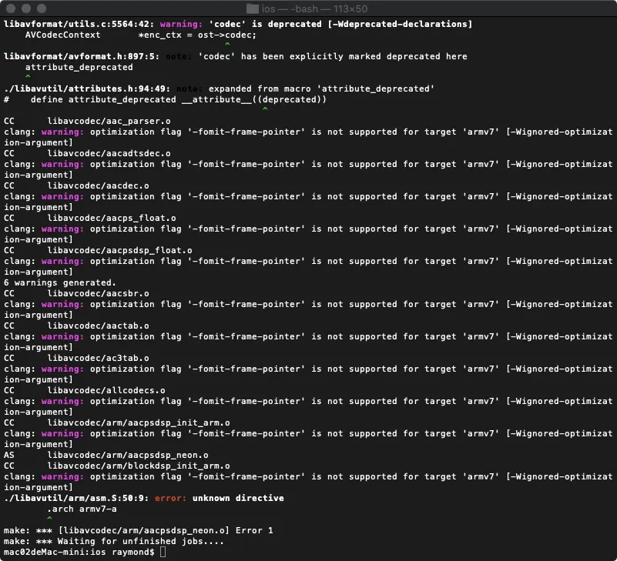Click 'libavcodec/aac_parser.o' in the output
This screenshot has height=561, width=617.
(x=109, y=121)
